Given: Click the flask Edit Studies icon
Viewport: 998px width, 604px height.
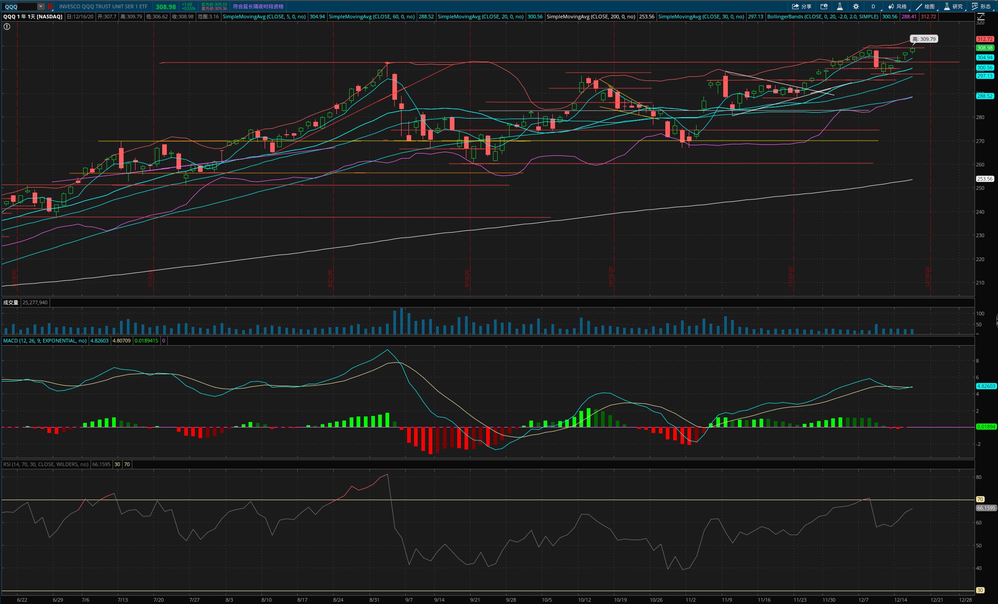Looking at the screenshot, I should point(839,6).
